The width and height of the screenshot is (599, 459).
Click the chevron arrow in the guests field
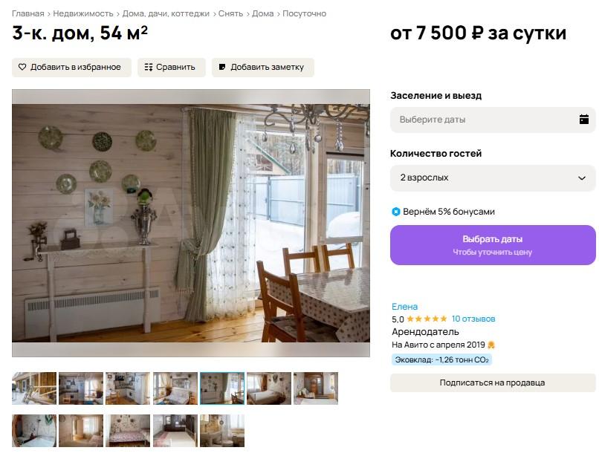(x=582, y=178)
